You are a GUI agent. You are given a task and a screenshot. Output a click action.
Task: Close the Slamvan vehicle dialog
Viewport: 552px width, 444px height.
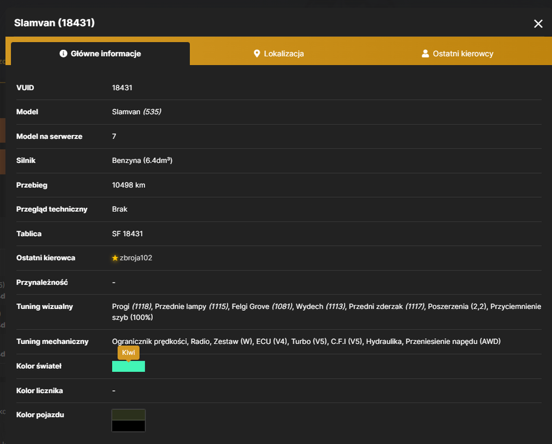click(538, 24)
